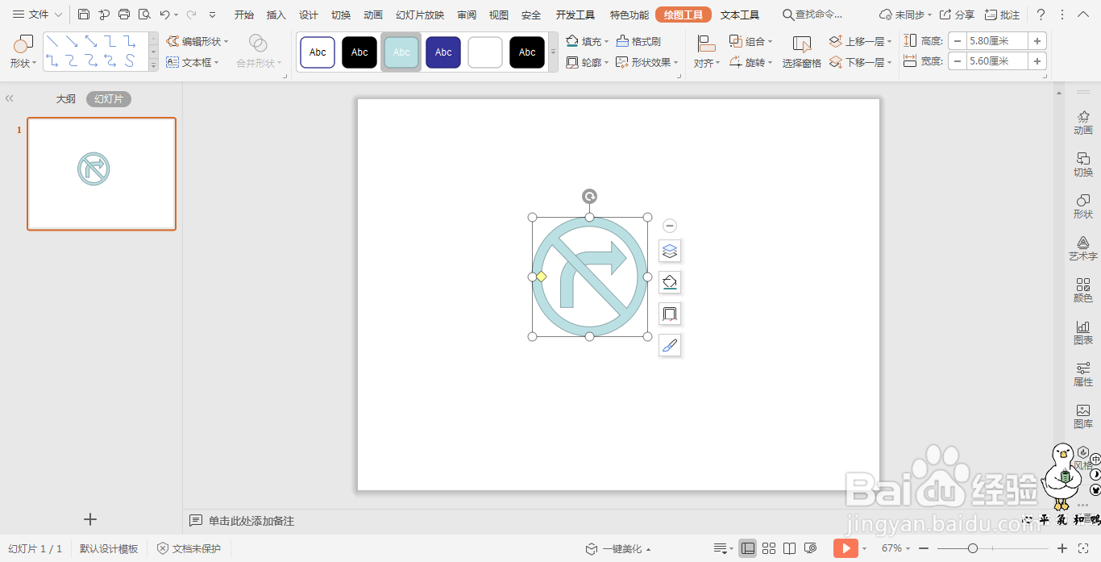Increase width with the plus stepper
This screenshot has height=562, width=1101.
[1037, 60]
